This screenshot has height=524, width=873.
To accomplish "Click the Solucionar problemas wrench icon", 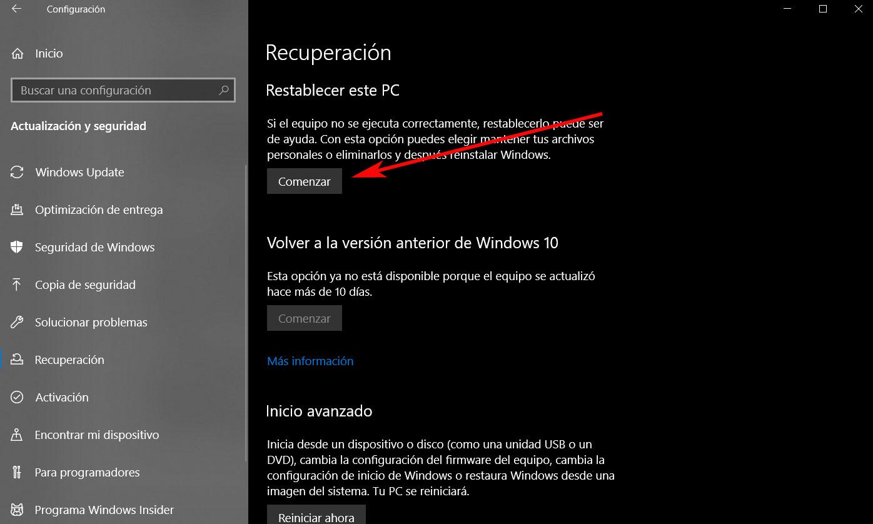I will 18,323.
